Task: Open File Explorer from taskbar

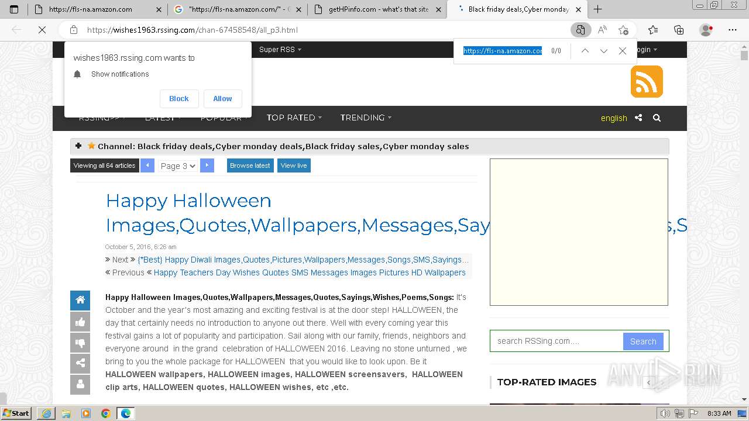Action: pos(66,413)
